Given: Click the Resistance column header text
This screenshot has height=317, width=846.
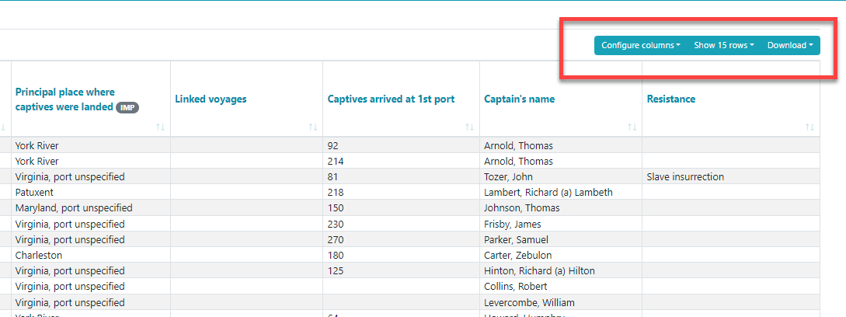Looking at the screenshot, I should coord(670,99).
